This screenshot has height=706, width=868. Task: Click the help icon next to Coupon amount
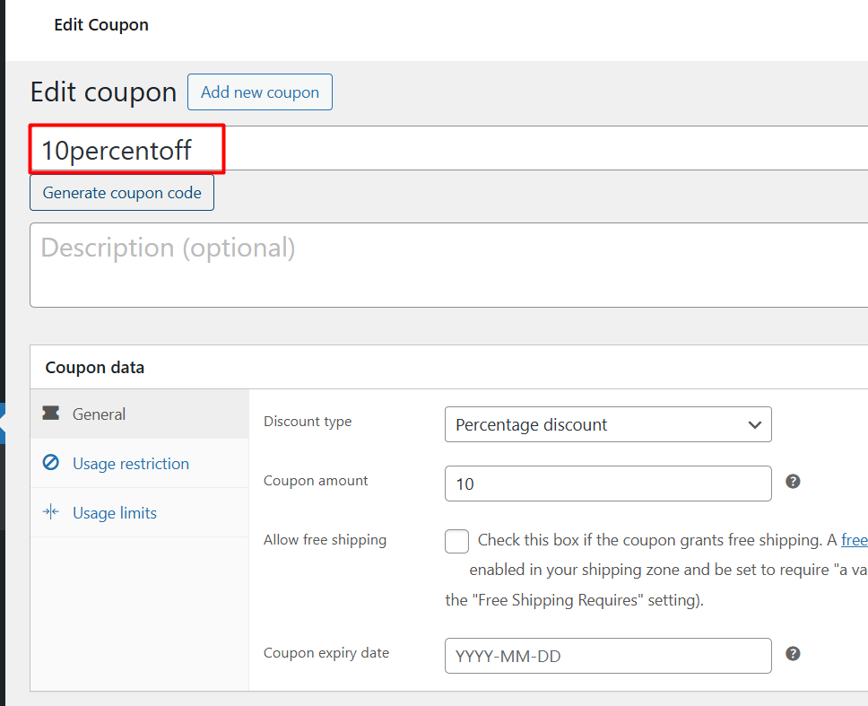[793, 482]
